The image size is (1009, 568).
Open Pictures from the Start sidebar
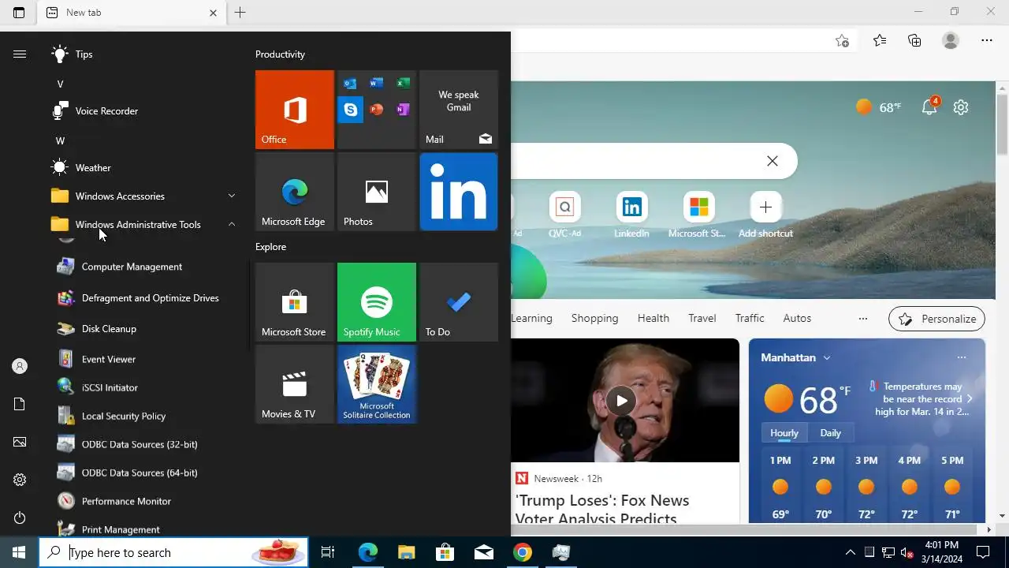pyautogui.click(x=20, y=442)
